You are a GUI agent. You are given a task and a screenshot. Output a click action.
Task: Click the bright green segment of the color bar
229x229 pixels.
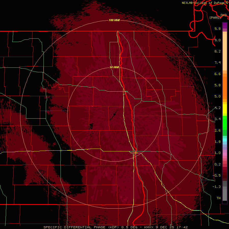(x=225, y=123)
